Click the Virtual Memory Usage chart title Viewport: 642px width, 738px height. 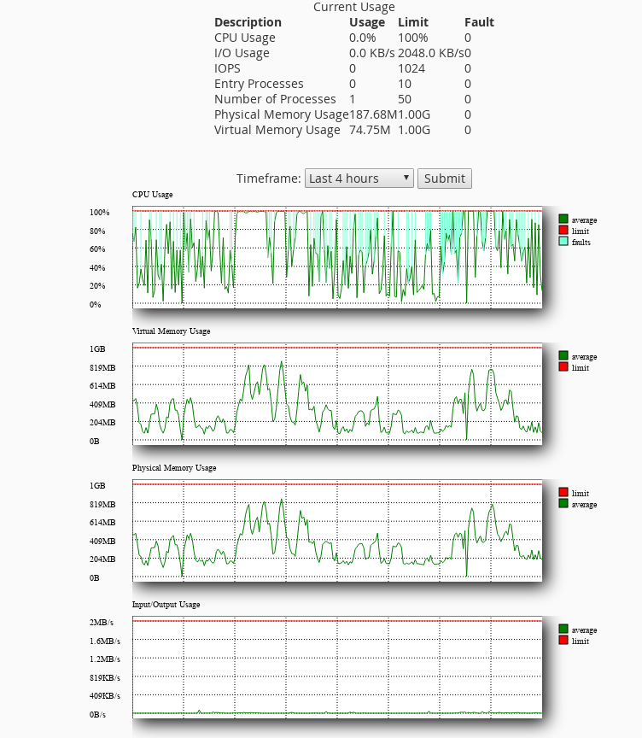pyautogui.click(x=172, y=331)
